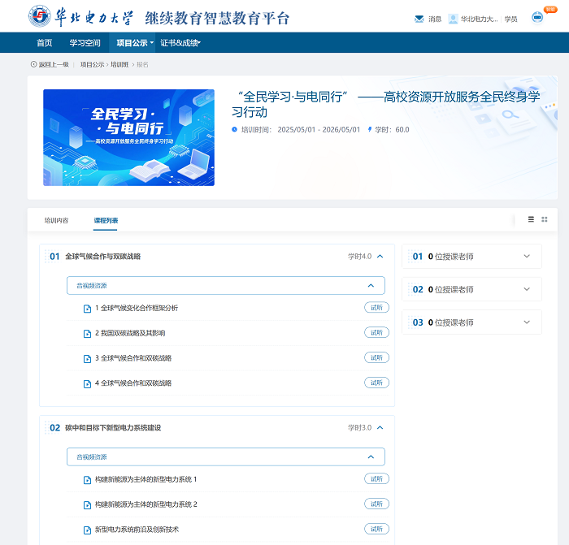Collapse 含视频资源 section under course 01
This screenshot has height=545, width=569.
click(371, 286)
